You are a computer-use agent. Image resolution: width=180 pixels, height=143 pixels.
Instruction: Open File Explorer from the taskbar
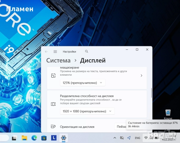24,138
